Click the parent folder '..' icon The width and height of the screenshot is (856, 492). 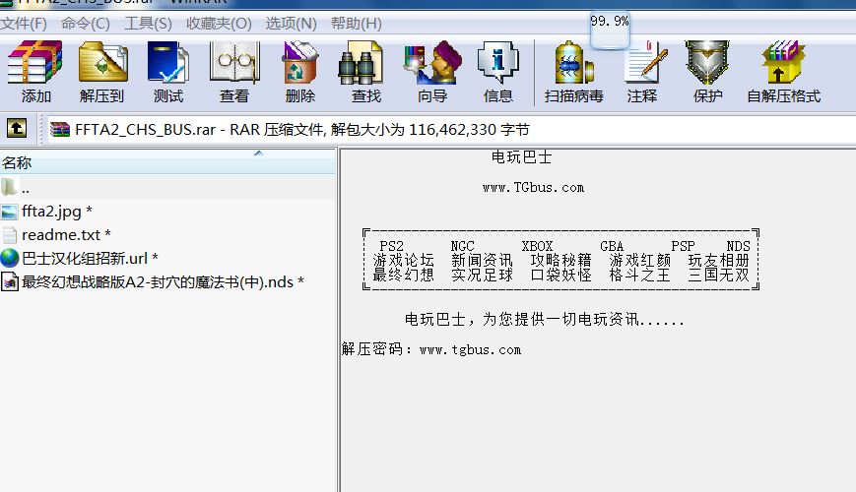point(9,188)
